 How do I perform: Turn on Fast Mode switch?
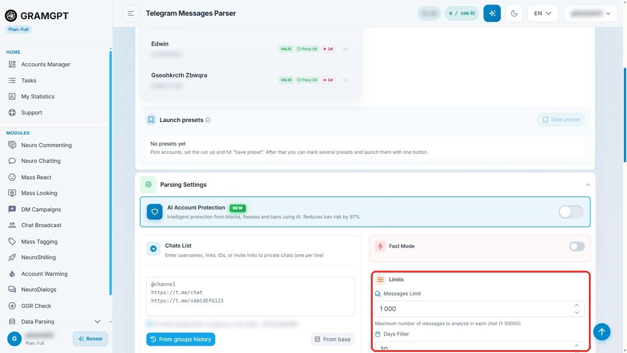[577, 246]
